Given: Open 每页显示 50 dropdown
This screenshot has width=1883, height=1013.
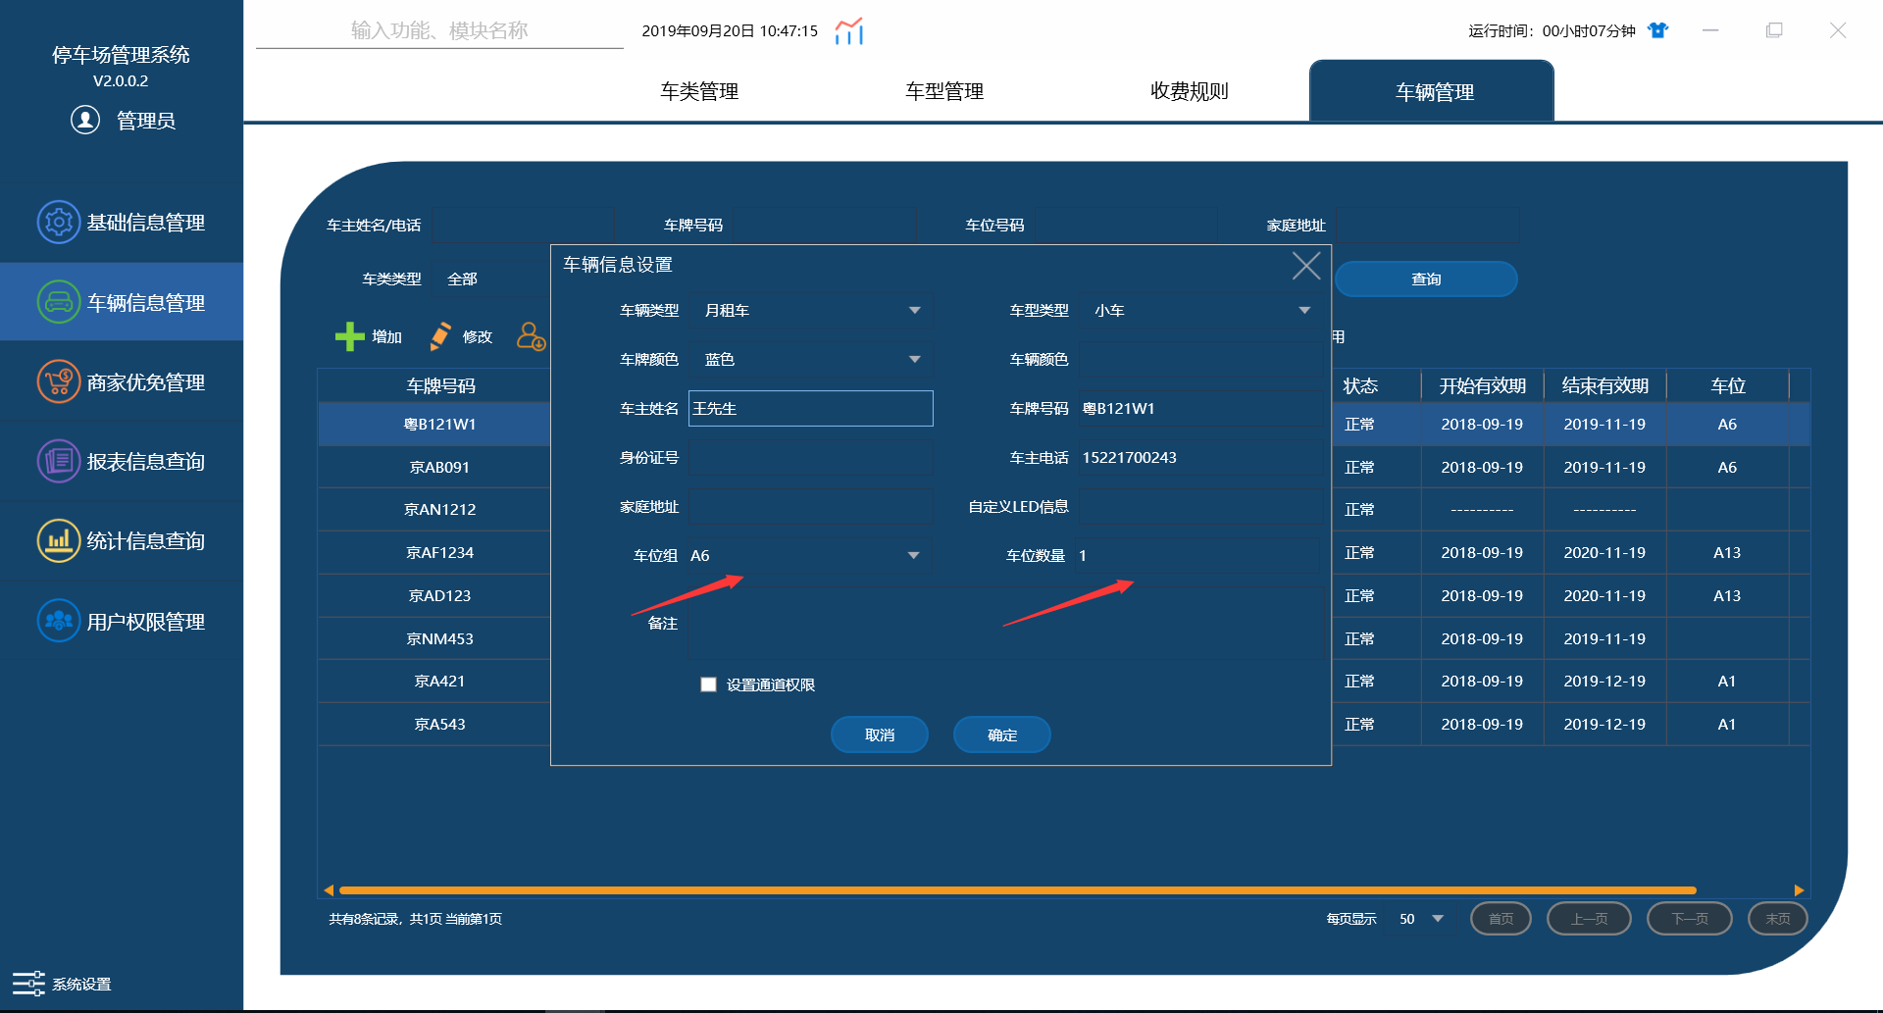Looking at the screenshot, I should 1421,919.
